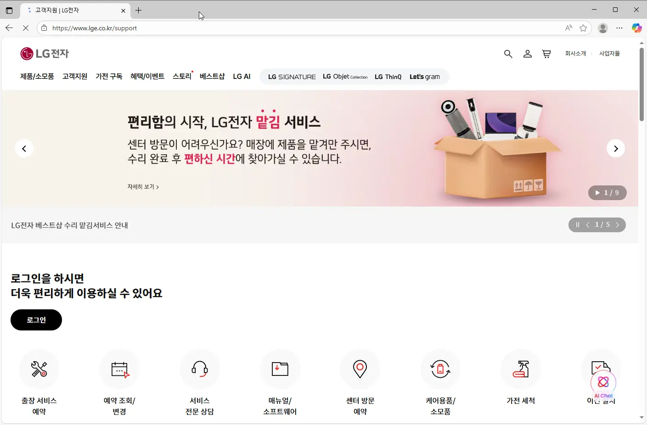Image resolution: width=647 pixels, height=425 pixels.
Task: Play the banner slideshow 1/9
Action: click(x=597, y=193)
